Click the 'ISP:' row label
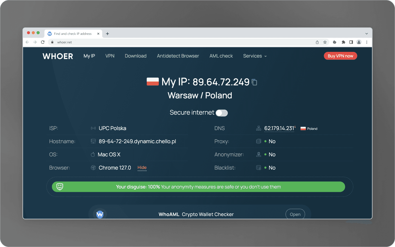This screenshot has width=395, height=247. (x=53, y=128)
